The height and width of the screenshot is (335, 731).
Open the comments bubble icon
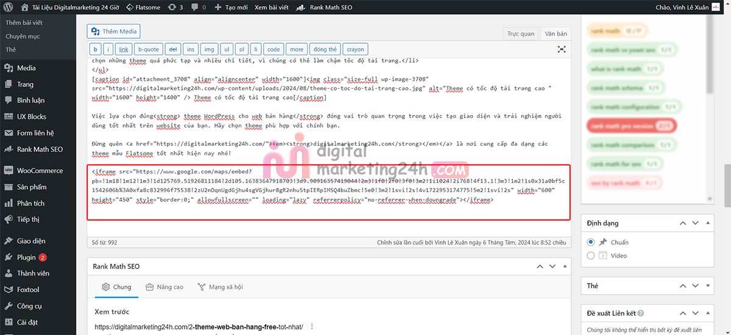click(x=198, y=7)
